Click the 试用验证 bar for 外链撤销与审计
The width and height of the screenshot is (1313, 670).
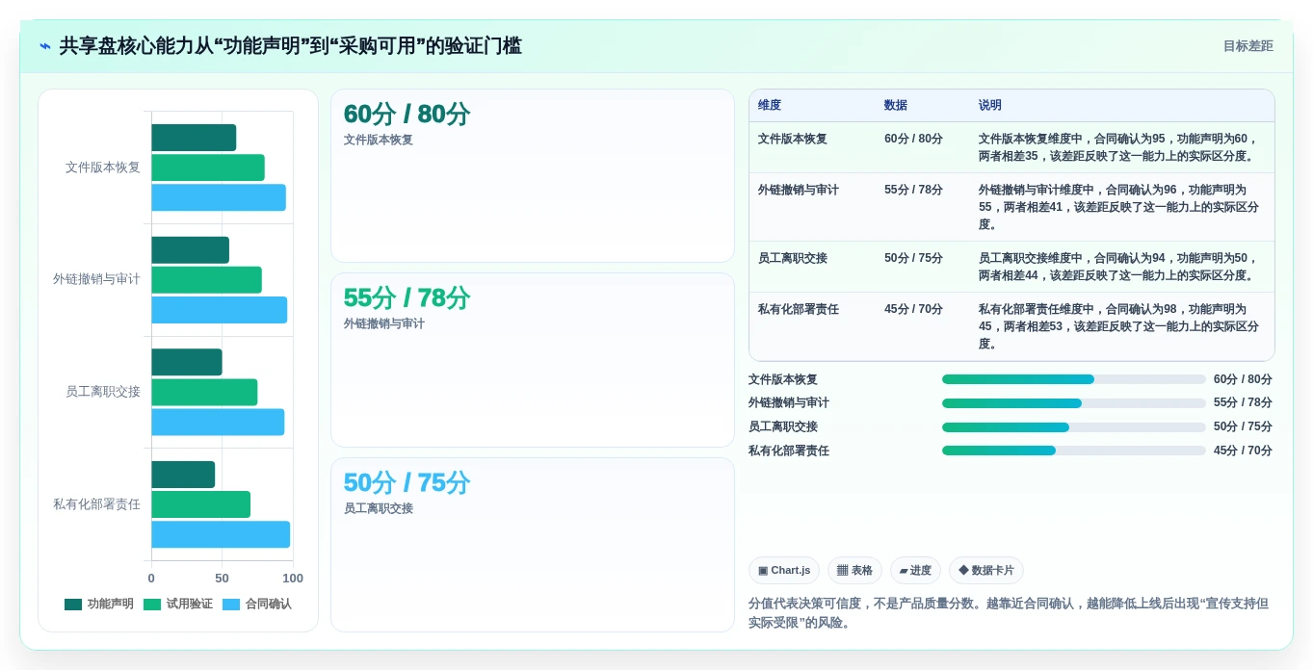(206, 280)
